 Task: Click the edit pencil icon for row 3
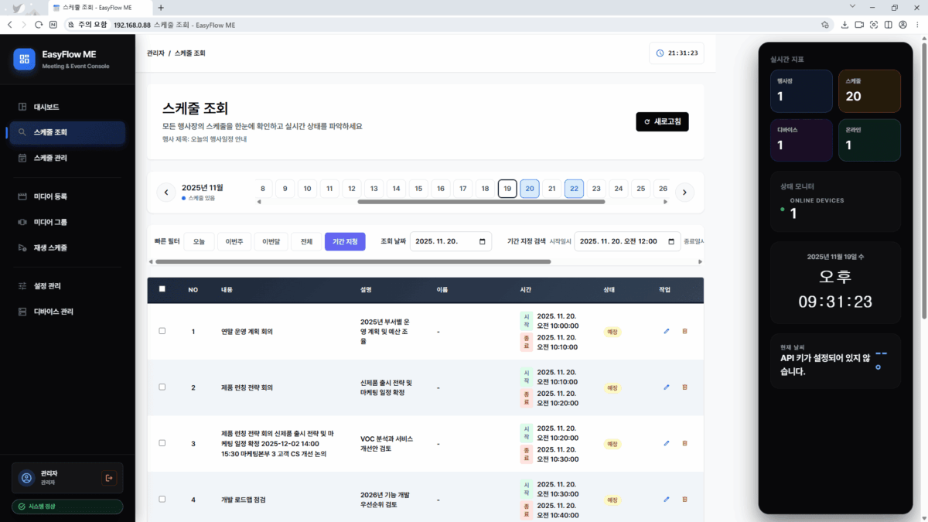667,443
